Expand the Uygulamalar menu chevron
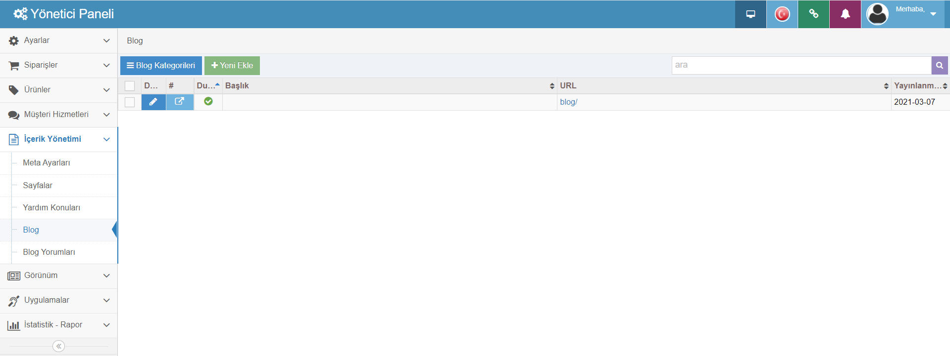This screenshot has height=356, width=950. click(106, 300)
